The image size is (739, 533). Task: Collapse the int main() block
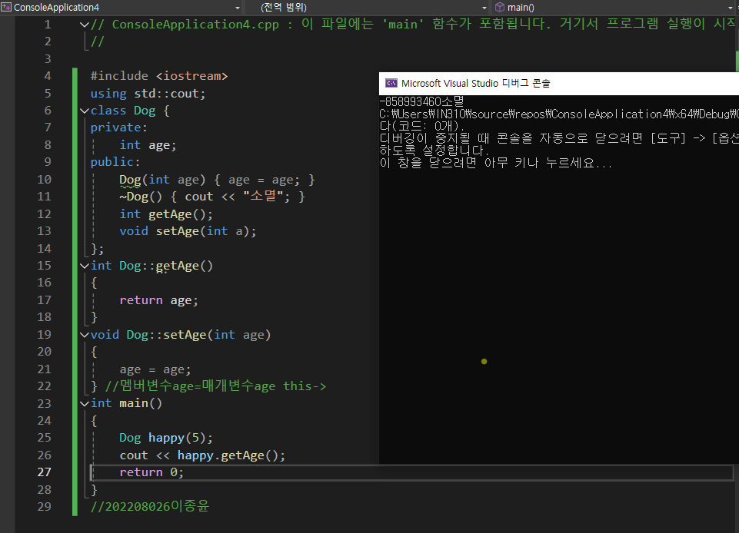[85, 403]
